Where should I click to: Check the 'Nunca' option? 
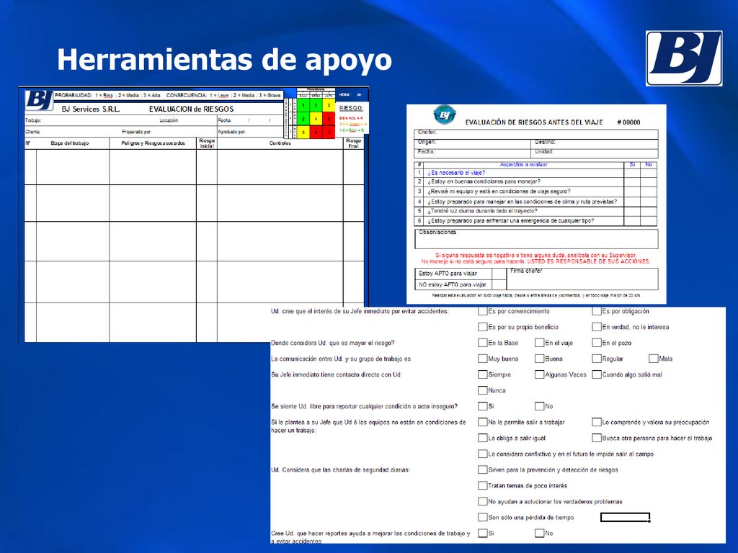(x=482, y=390)
